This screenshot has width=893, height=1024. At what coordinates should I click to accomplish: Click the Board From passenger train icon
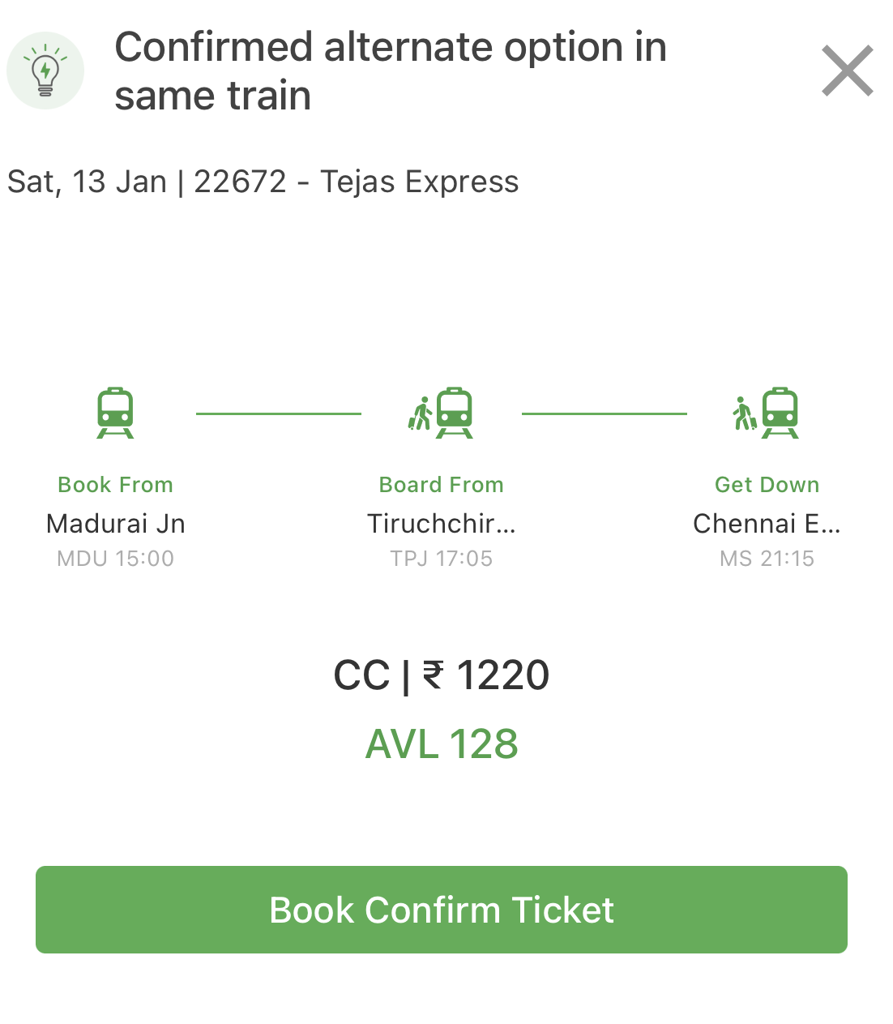pos(441,413)
